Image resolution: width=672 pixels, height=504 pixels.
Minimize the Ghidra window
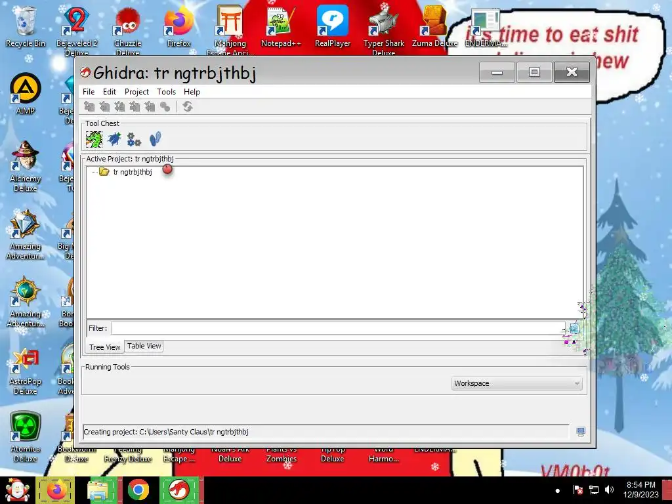pos(497,72)
